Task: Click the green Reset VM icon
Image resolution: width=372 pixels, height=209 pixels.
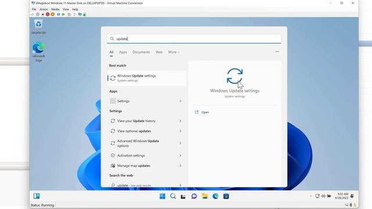Action: coord(63,15)
